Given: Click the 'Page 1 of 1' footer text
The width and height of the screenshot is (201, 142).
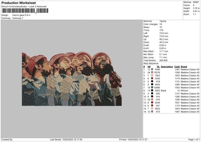Looking at the screenshot, I should tap(194, 140).
